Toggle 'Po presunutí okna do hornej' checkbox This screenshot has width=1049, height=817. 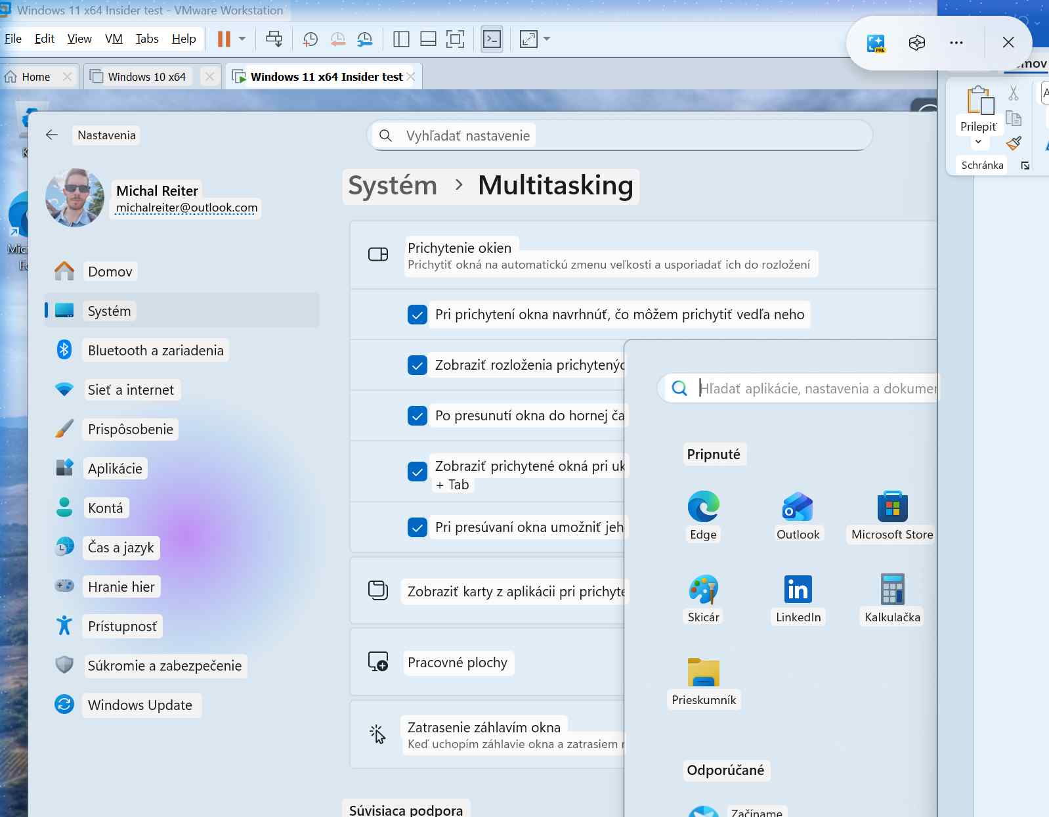417,416
